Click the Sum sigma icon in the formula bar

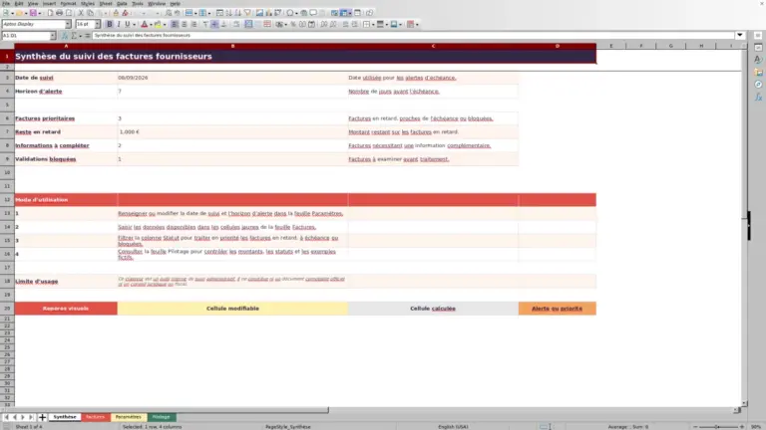[x=74, y=36]
